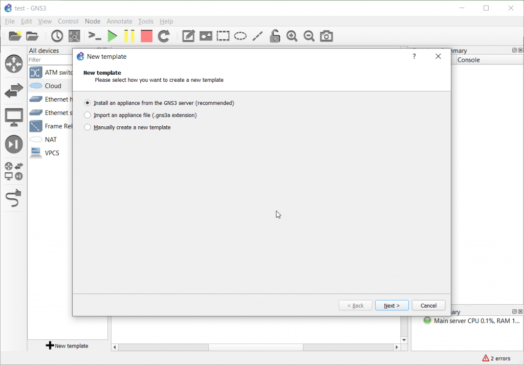Viewport: 524px width, 365px height.
Task: Stop all nodes with red square
Action: [146, 36]
